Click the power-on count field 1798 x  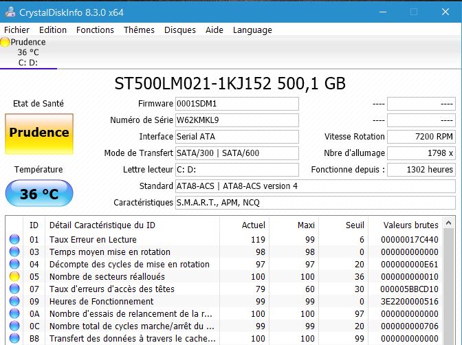(x=421, y=153)
